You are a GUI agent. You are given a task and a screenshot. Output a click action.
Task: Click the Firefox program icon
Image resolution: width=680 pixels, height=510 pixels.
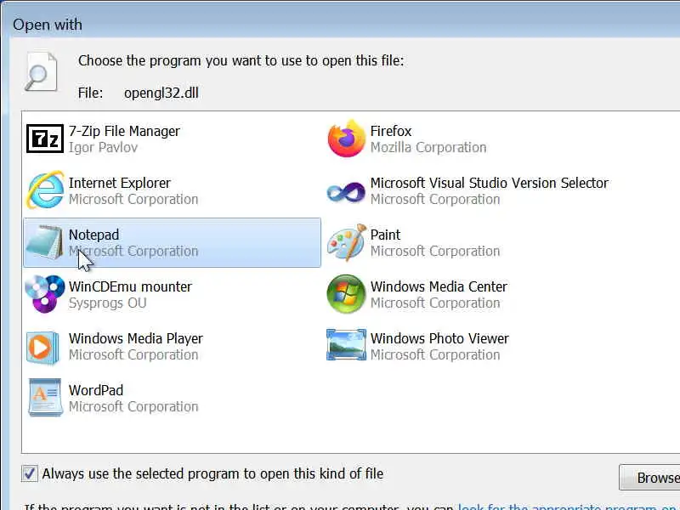pyautogui.click(x=346, y=139)
